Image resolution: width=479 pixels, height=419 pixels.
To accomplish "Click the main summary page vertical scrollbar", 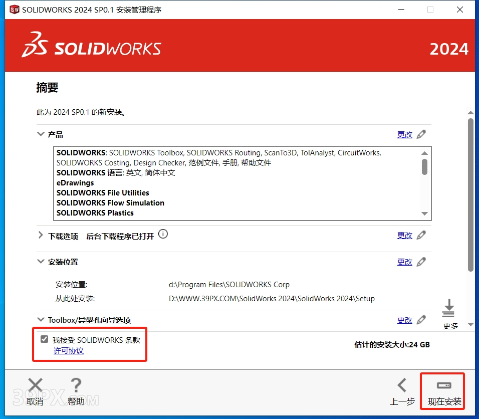I will (x=470, y=195).
